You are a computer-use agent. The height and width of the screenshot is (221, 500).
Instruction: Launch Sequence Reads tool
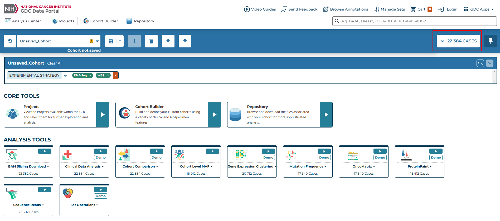(45, 190)
